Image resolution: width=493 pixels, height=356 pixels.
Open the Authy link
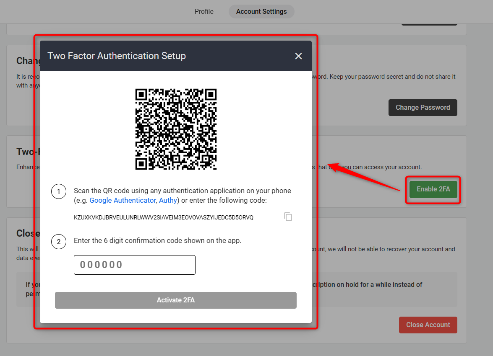point(168,200)
